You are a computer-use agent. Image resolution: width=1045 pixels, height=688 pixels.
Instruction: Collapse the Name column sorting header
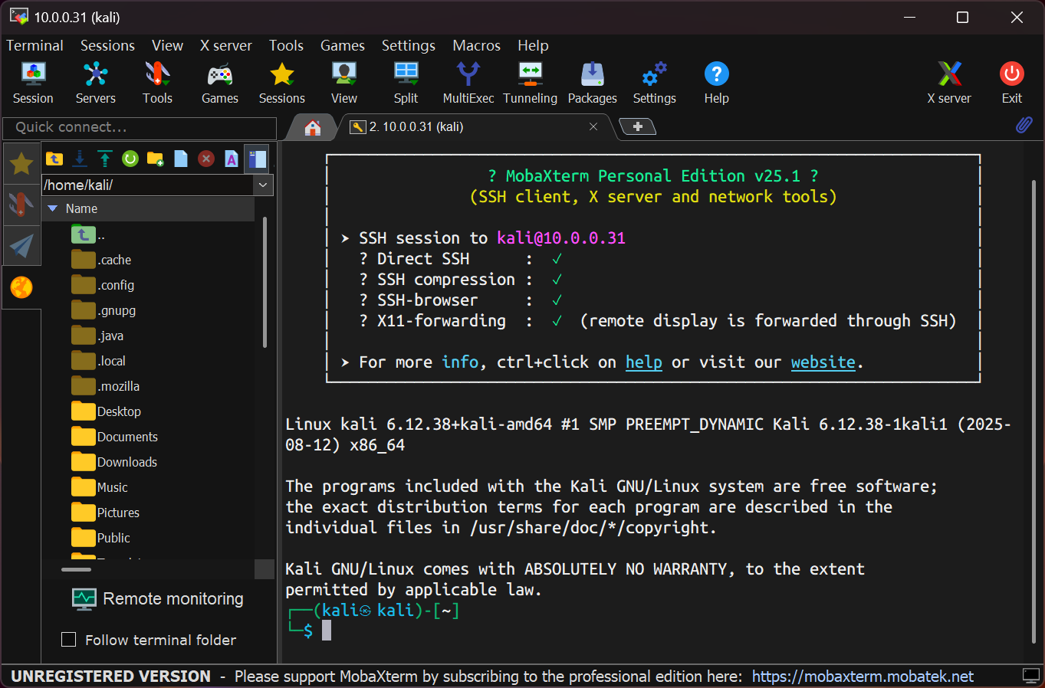(52, 208)
